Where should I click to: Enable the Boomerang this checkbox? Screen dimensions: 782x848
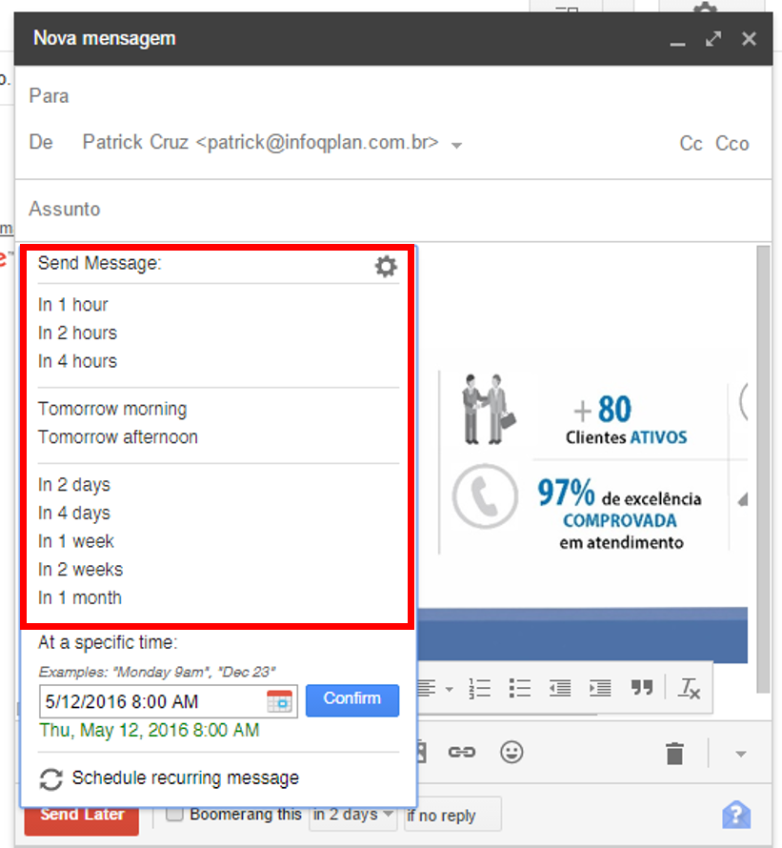click(x=174, y=814)
